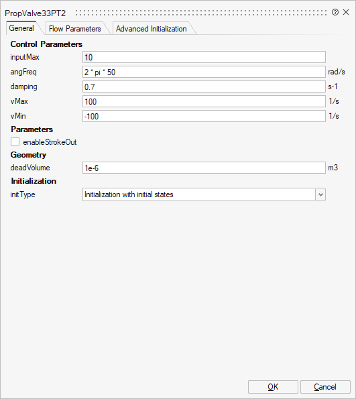Expand the initType dropdown arrow
Image resolution: width=356 pixels, height=399 pixels.
[x=320, y=194]
